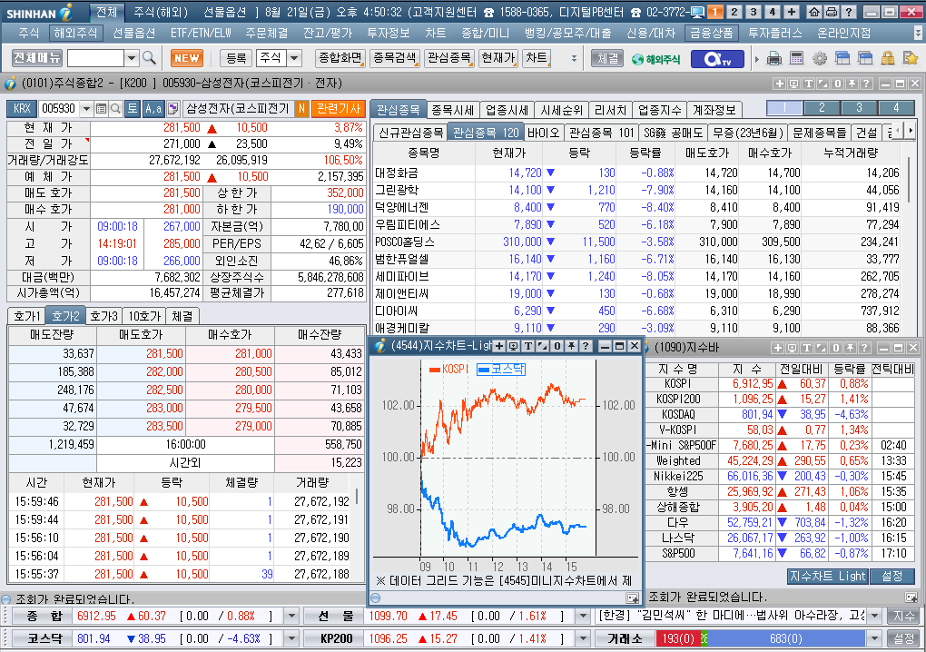Open help question mark in title bar
Viewport: 926px width, 652px height.
coord(849,12)
